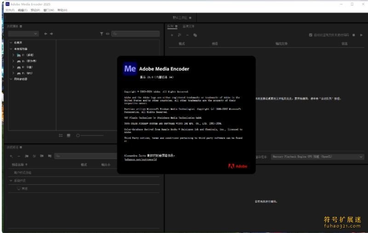Open the Help (帮助) menu
The height and width of the screenshot is (233, 368).
[x=63, y=10]
